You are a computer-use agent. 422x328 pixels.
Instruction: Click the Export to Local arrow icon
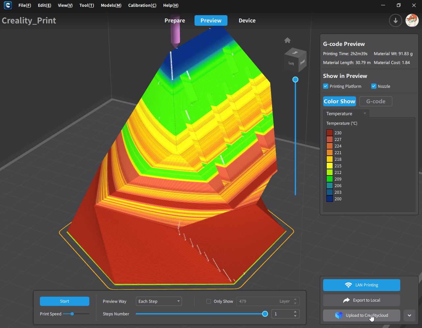coord(347,300)
